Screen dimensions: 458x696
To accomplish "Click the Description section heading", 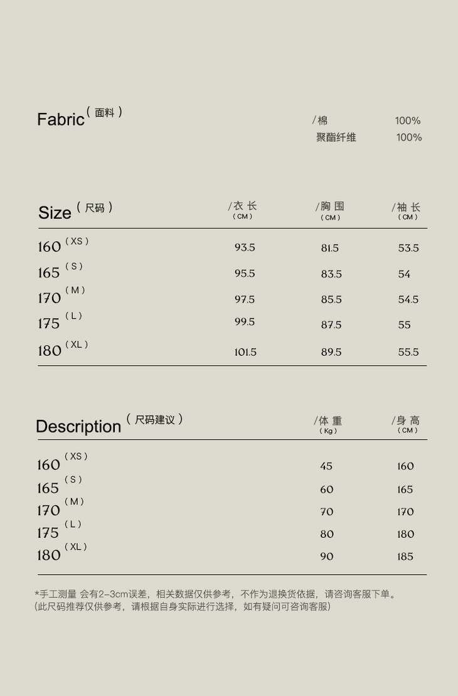I will 78,426.
